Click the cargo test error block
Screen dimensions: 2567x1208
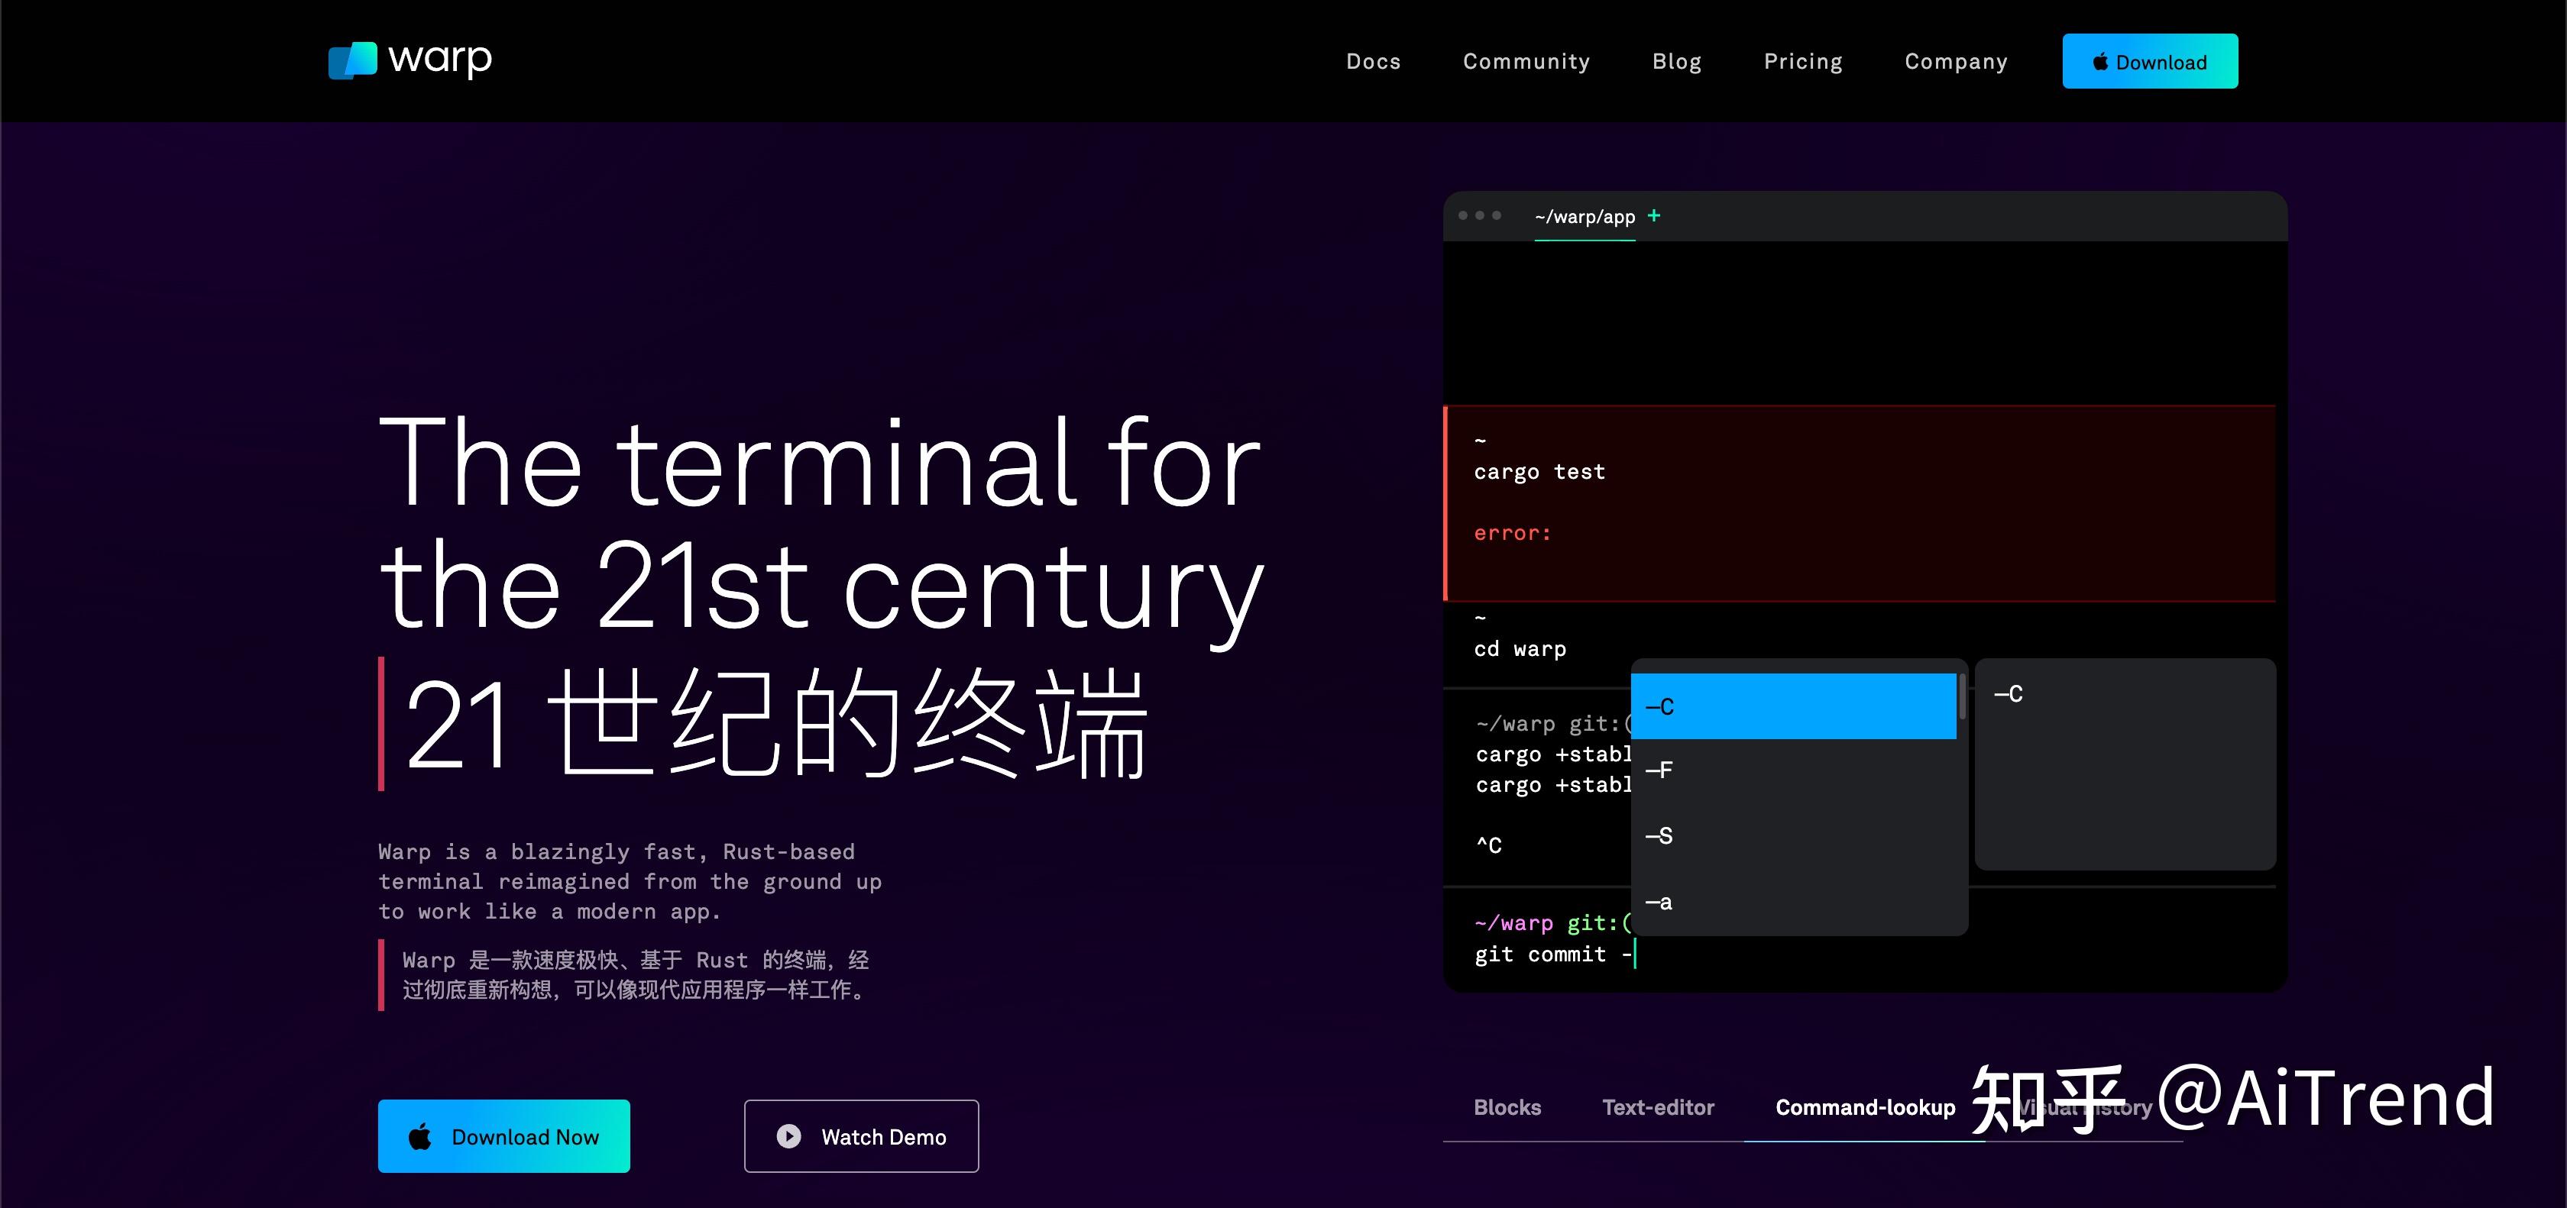coord(1860,503)
